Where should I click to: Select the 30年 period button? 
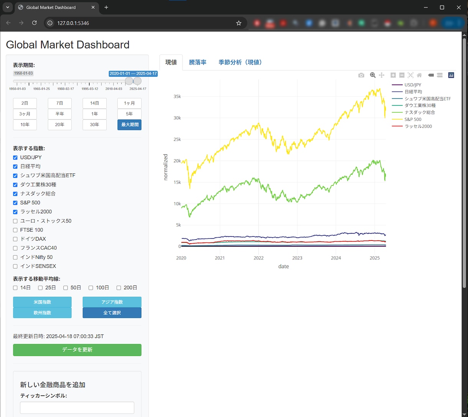(94, 125)
